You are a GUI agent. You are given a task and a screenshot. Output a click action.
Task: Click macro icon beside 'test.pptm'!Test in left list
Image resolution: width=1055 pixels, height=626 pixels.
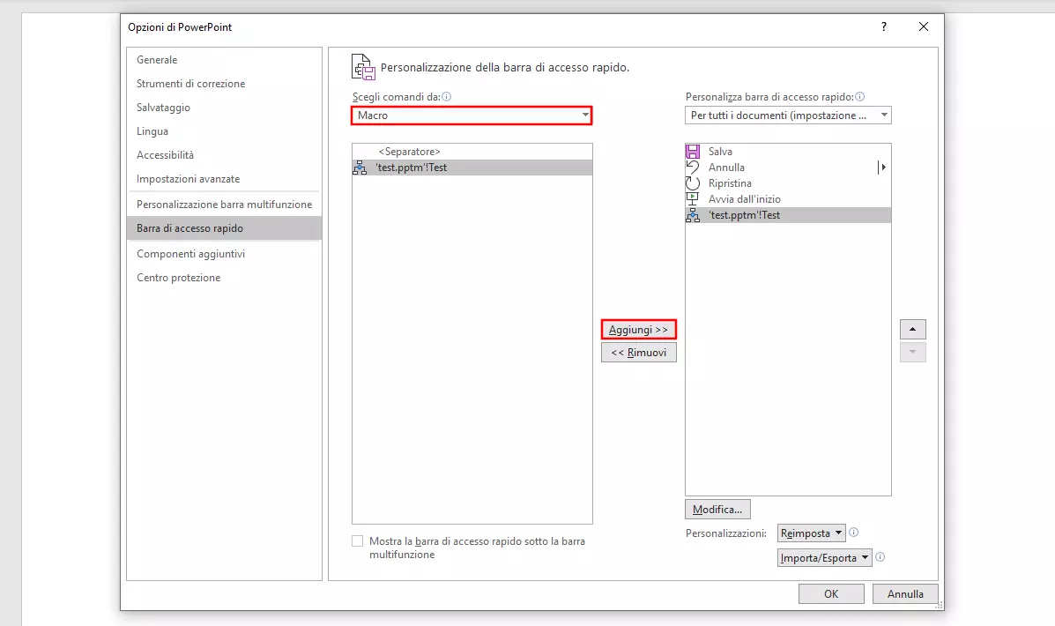pos(360,168)
